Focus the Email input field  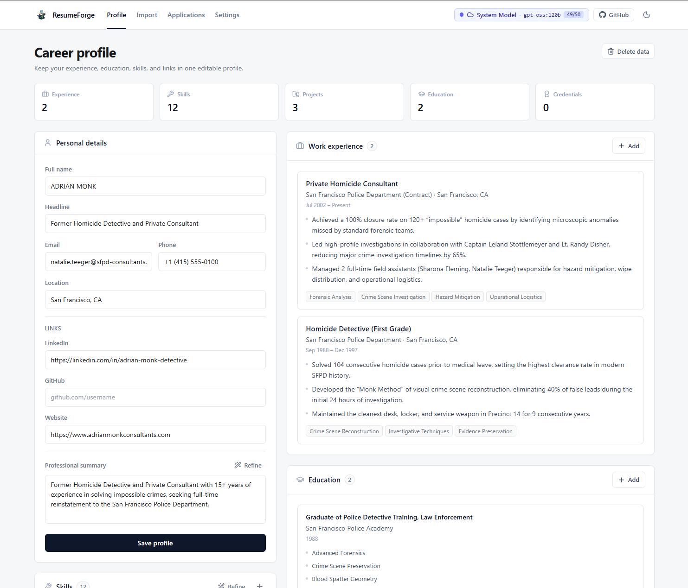pos(98,262)
